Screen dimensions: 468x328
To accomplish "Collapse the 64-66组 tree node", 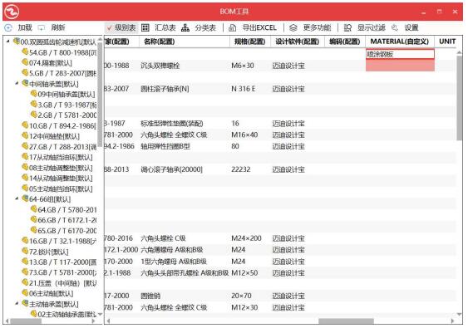I will 17,198.
